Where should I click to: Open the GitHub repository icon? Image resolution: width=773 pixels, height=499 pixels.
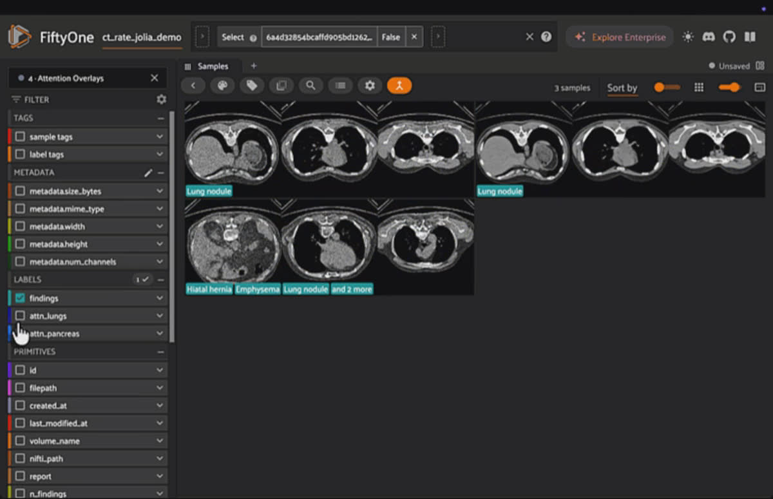729,37
